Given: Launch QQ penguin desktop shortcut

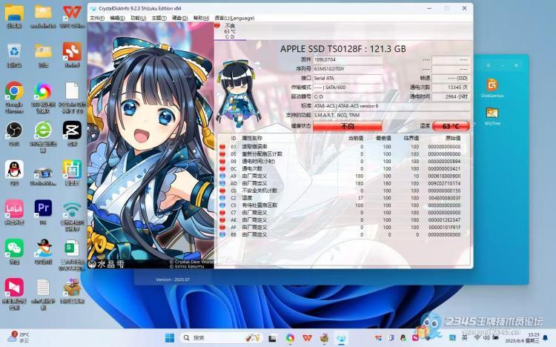Looking at the screenshot, I should 14,173.
